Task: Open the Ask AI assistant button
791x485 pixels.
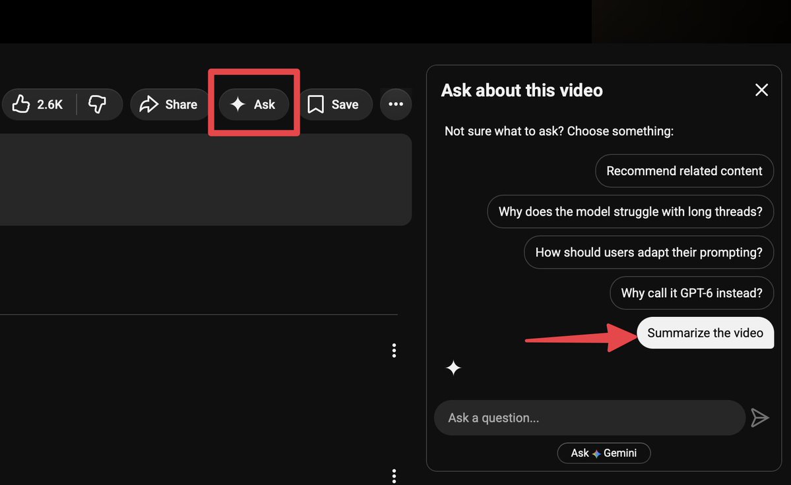Action: [x=254, y=104]
